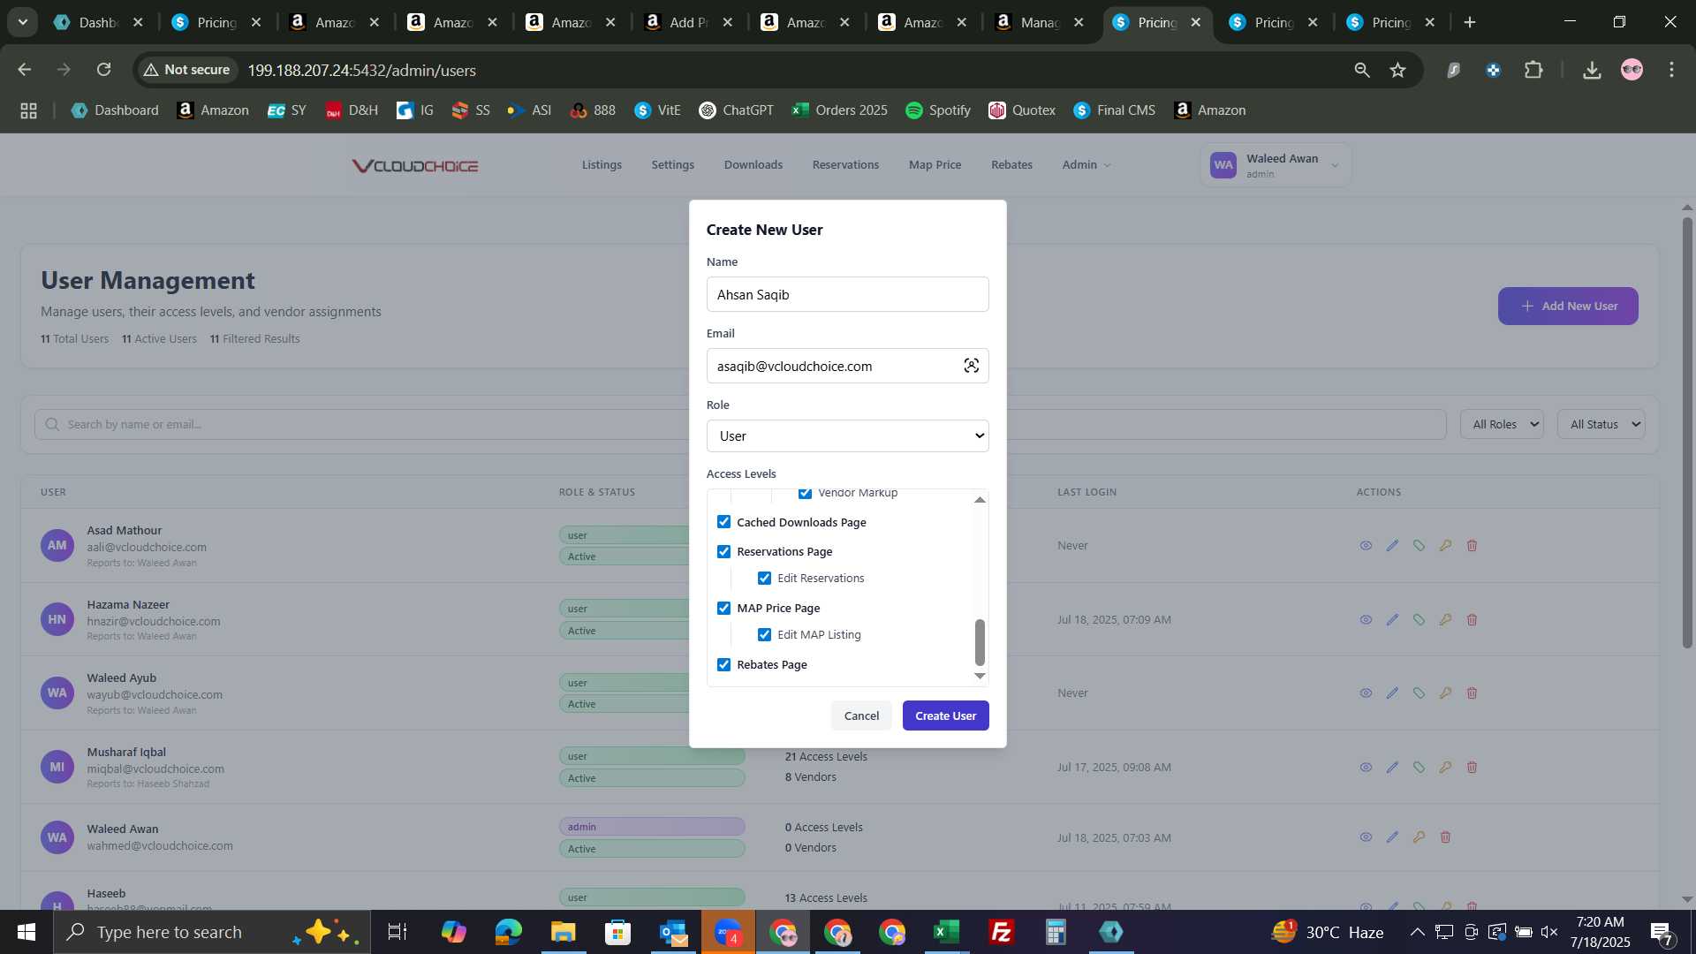Go to the Listings page

[x=602, y=165]
